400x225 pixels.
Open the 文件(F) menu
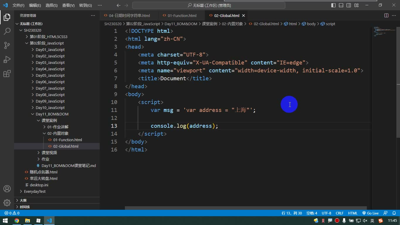coord(18,5)
